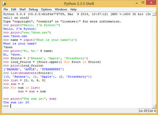
Task: Click the line sum = 0
Action: click(x=13, y=84)
